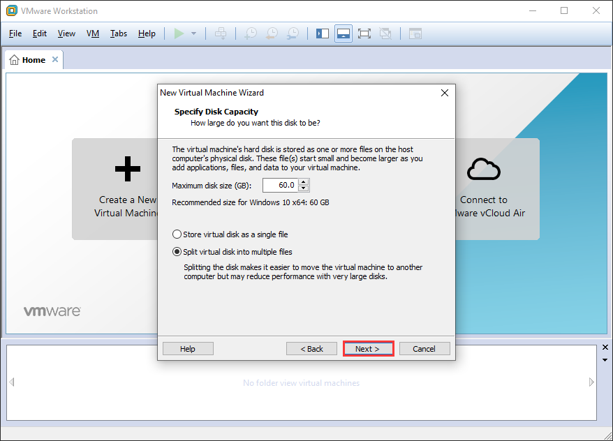Click the Cancel button in wizard
The width and height of the screenshot is (613, 441).
(x=424, y=349)
